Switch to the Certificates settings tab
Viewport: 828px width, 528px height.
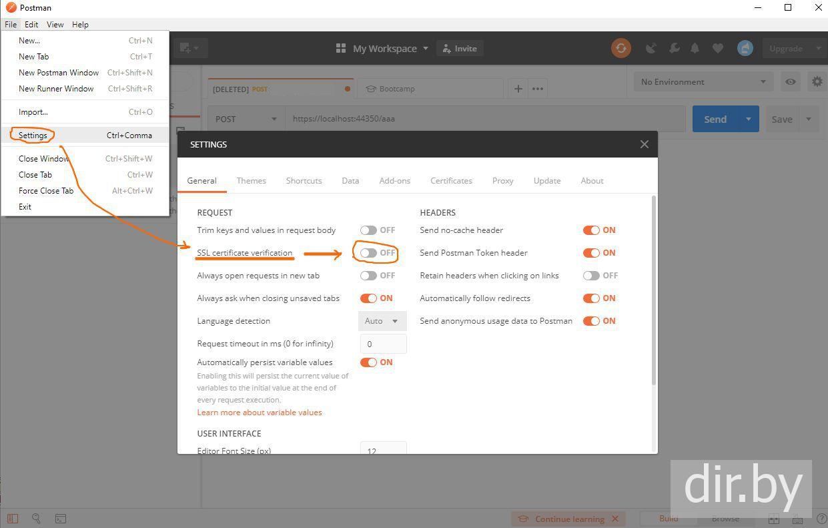click(451, 181)
